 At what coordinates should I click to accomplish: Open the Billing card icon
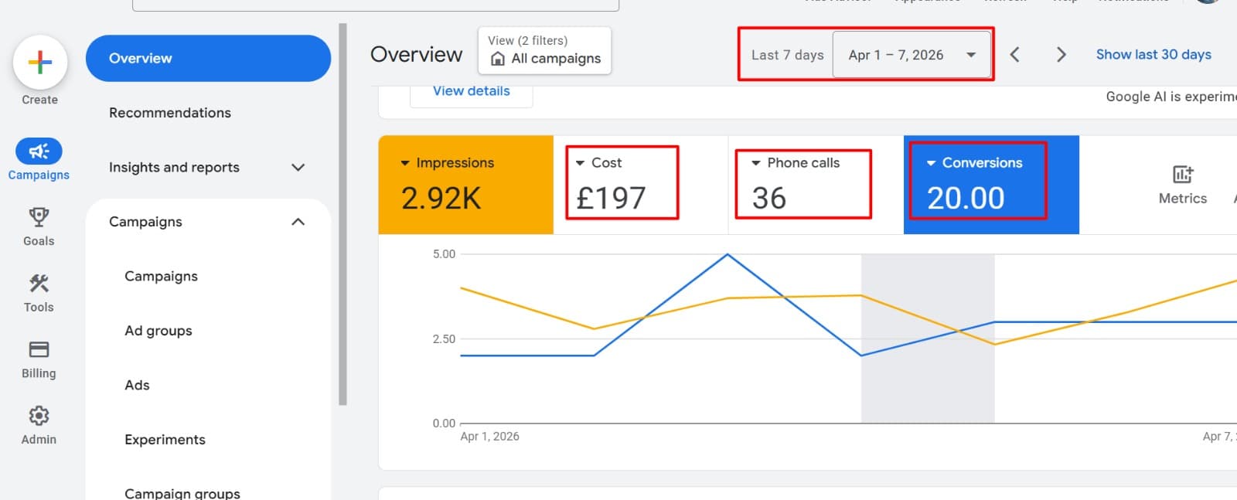(x=39, y=349)
